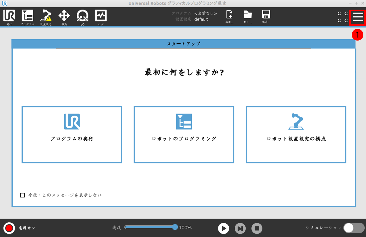366x237 pixels.
Task: Open the hamburger menu in the header
Action: click(358, 17)
